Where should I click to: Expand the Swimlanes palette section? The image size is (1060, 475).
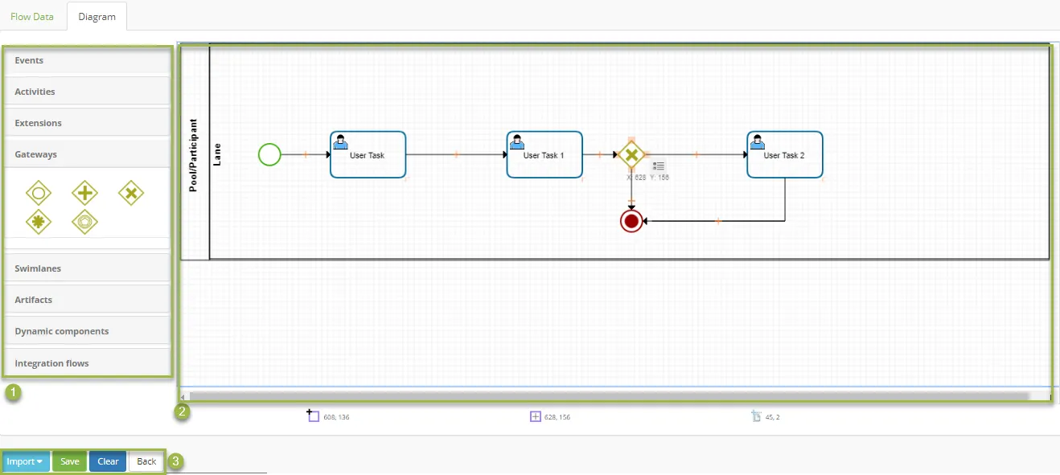(88, 268)
